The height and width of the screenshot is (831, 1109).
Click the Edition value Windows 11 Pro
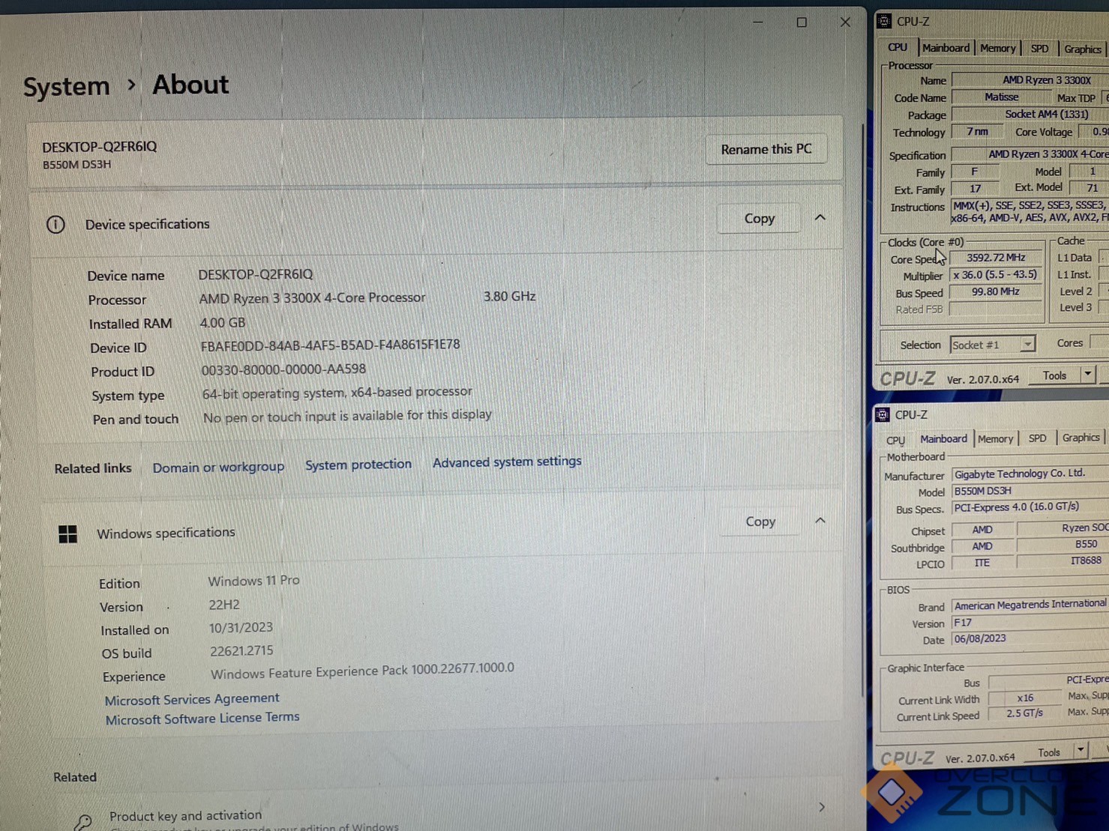pyautogui.click(x=253, y=581)
